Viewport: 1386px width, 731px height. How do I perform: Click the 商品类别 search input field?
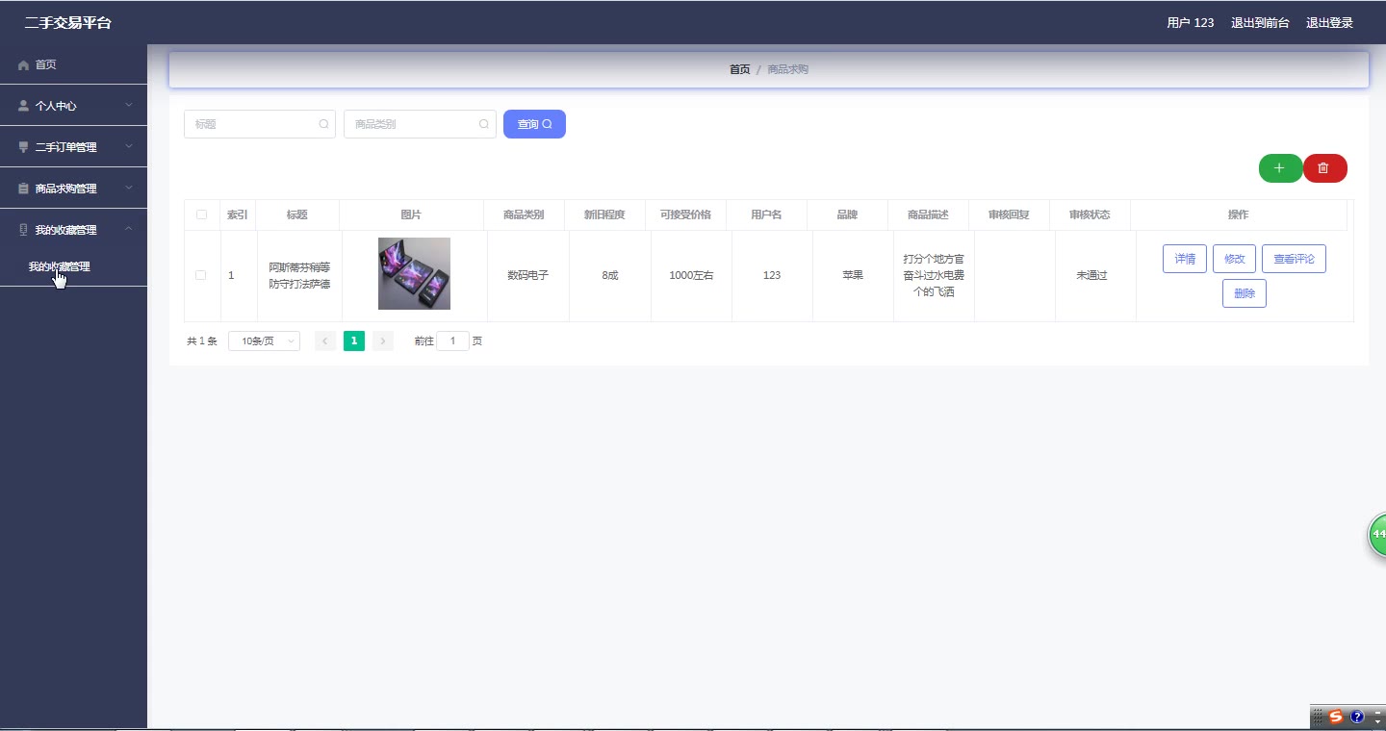click(x=420, y=124)
